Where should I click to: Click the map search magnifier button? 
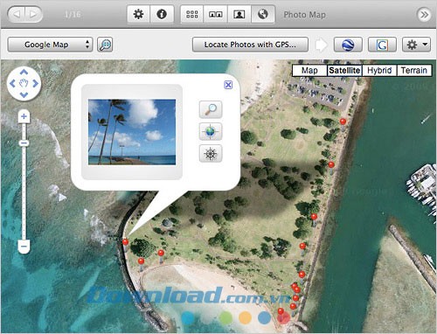(105, 45)
